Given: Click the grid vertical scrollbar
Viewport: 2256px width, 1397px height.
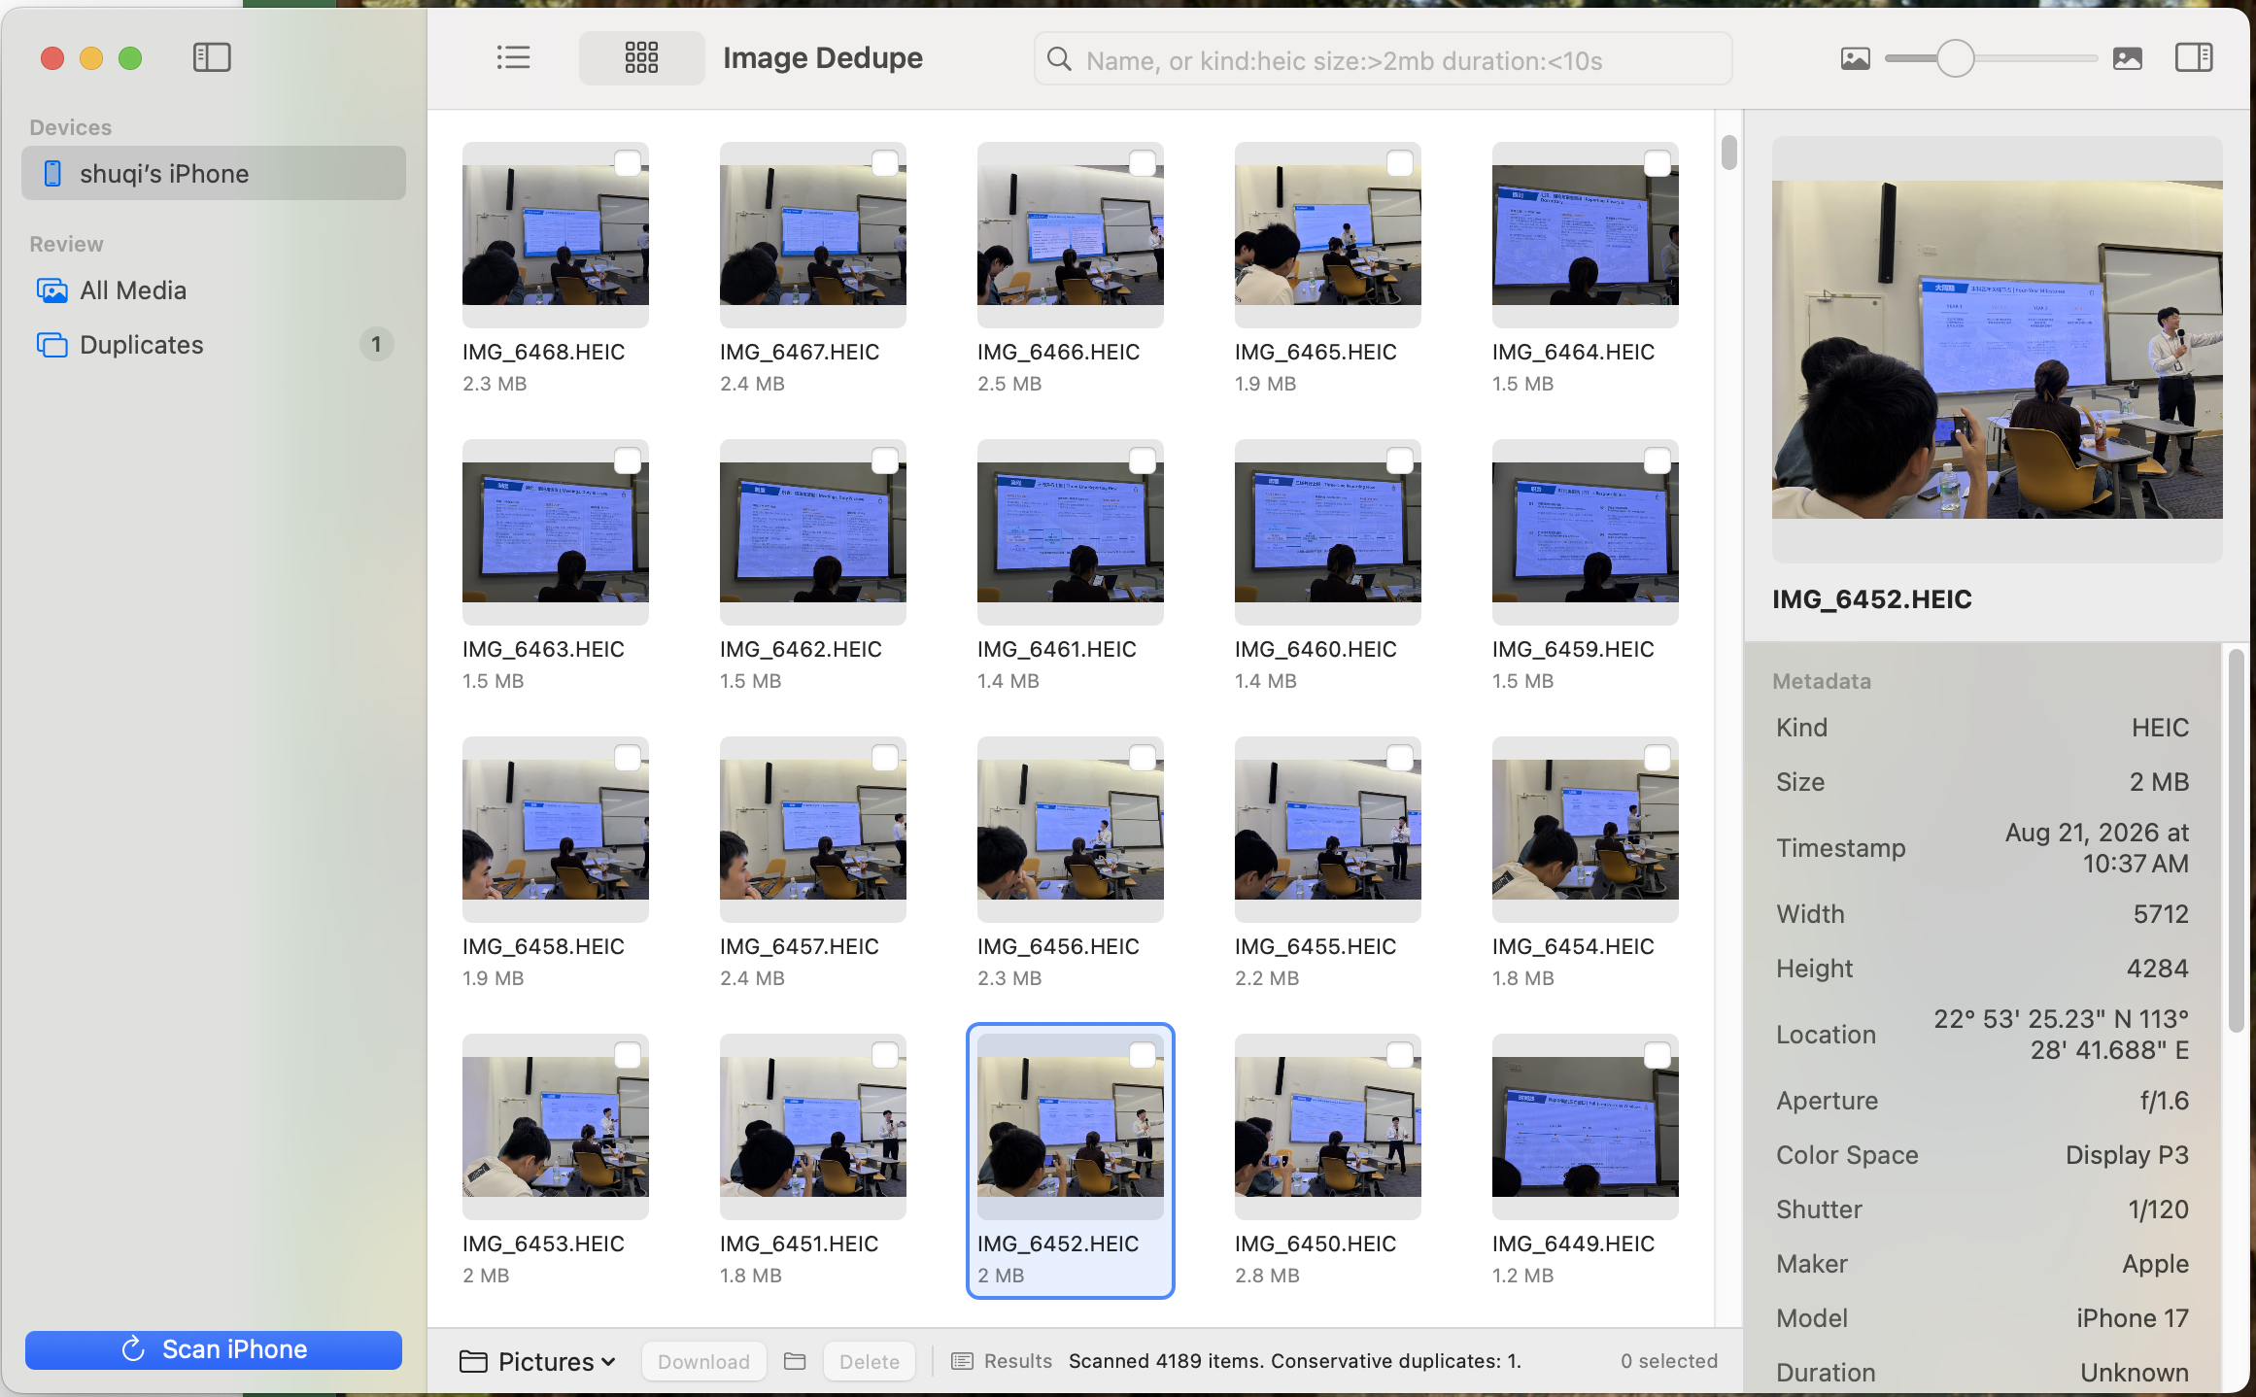Looking at the screenshot, I should (1728, 153).
